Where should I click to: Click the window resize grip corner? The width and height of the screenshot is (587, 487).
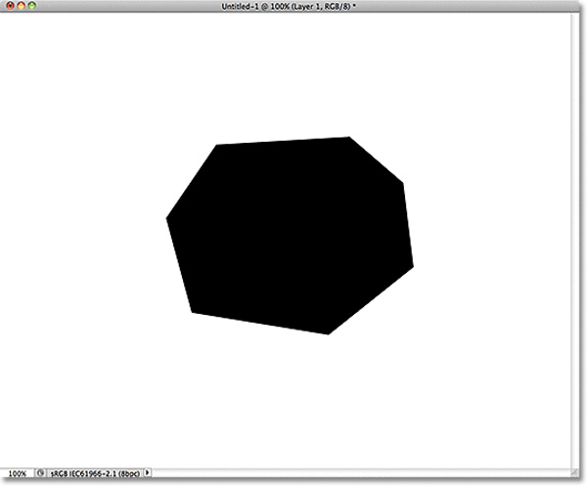click(x=572, y=471)
